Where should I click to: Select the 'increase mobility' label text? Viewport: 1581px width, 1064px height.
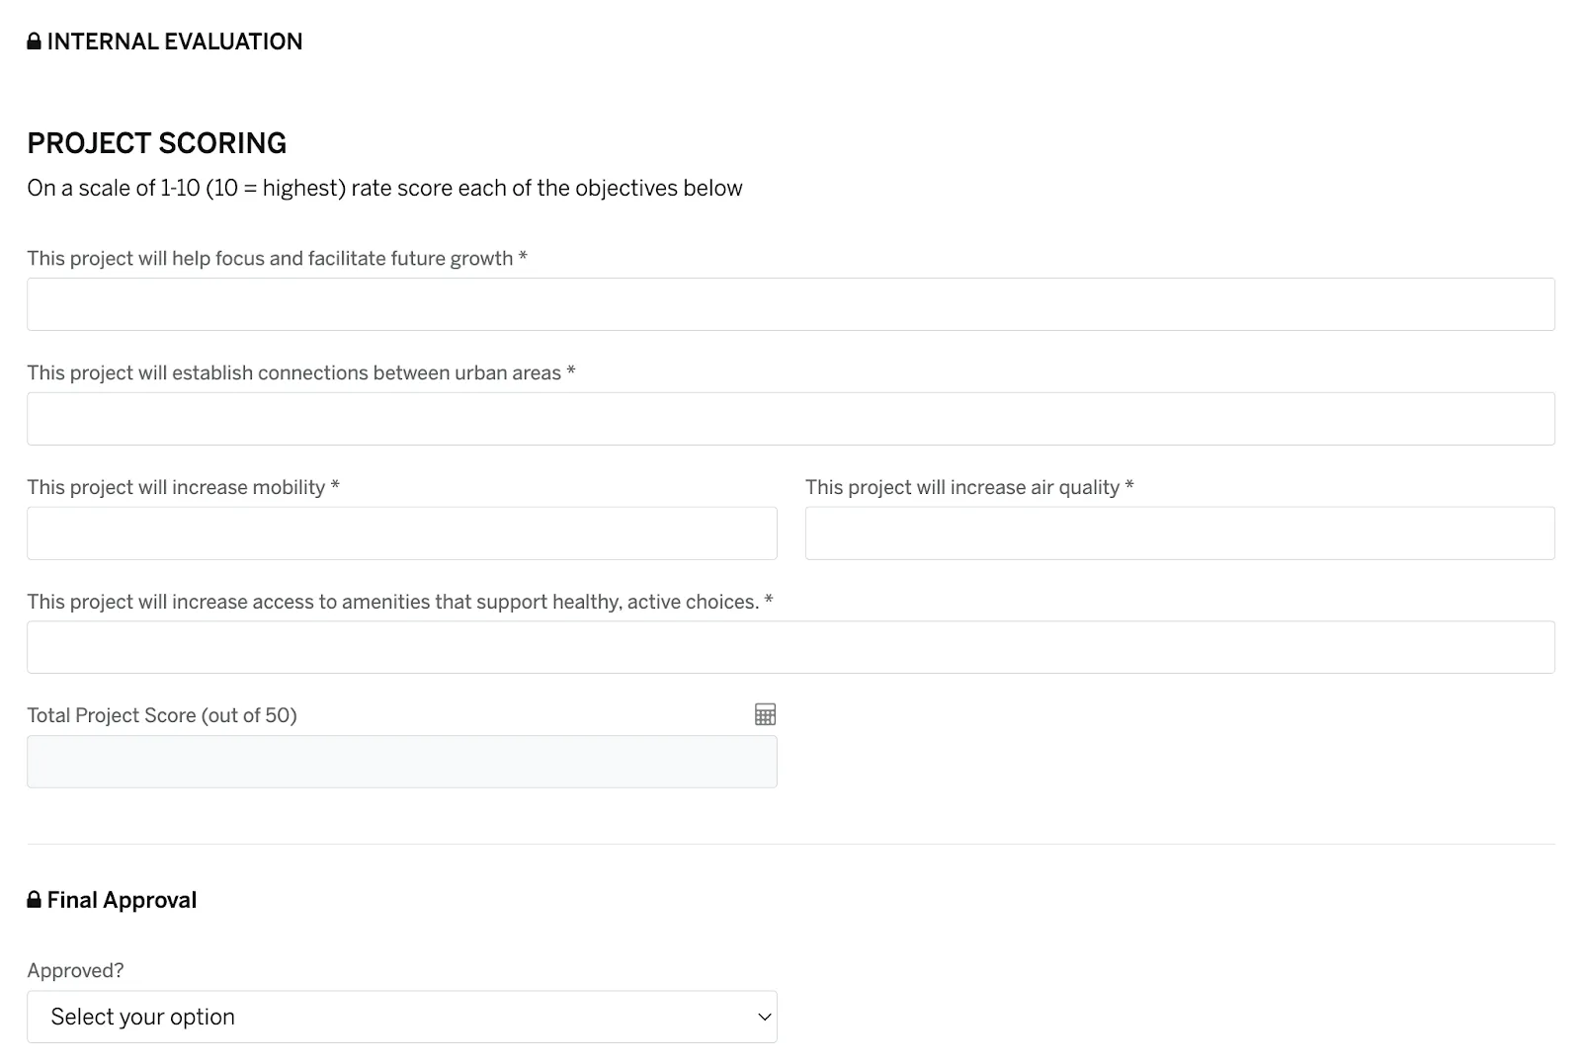pos(183,488)
